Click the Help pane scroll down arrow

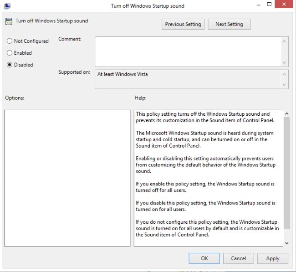(287, 243)
